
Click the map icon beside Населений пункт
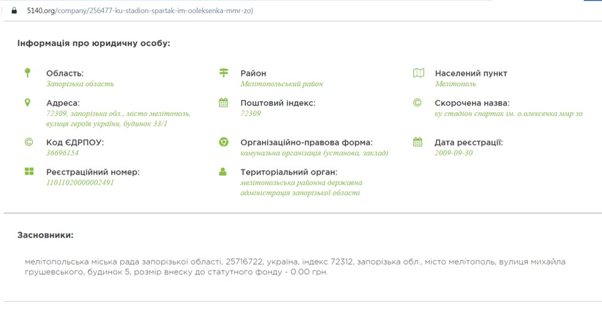pyautogui.click(x=418, y=73)
